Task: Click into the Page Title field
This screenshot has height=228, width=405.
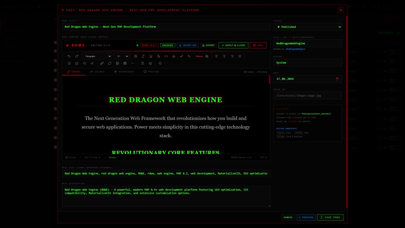Action: pyautogui.click(x=166, y=27)
